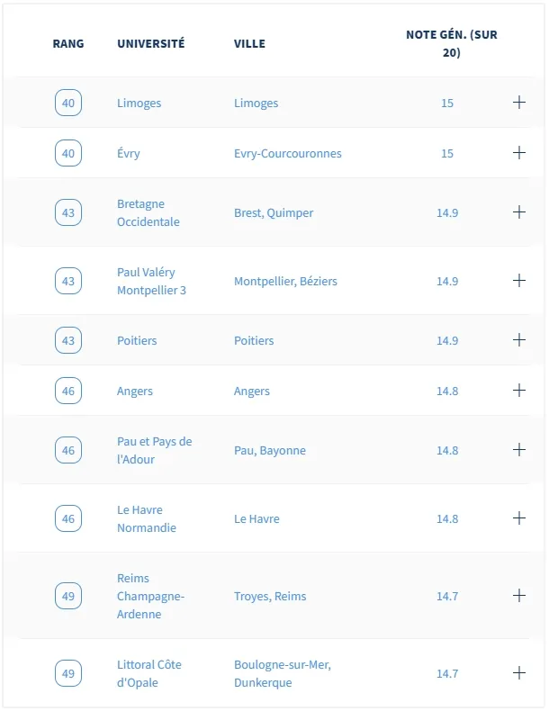549x711 pixels.
Task: Expand the Limoges row plus icon
Action: 519,103
